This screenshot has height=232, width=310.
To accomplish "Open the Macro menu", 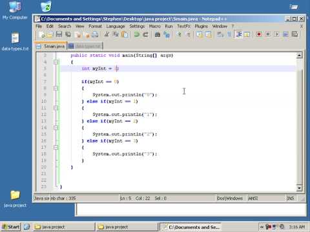I will coord(155,26).
